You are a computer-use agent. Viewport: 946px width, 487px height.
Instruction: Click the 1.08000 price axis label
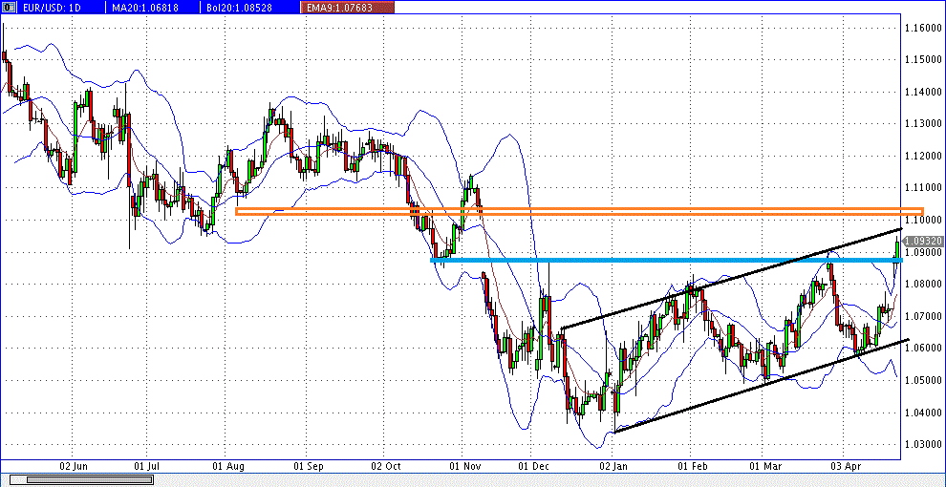coord(922,284)
